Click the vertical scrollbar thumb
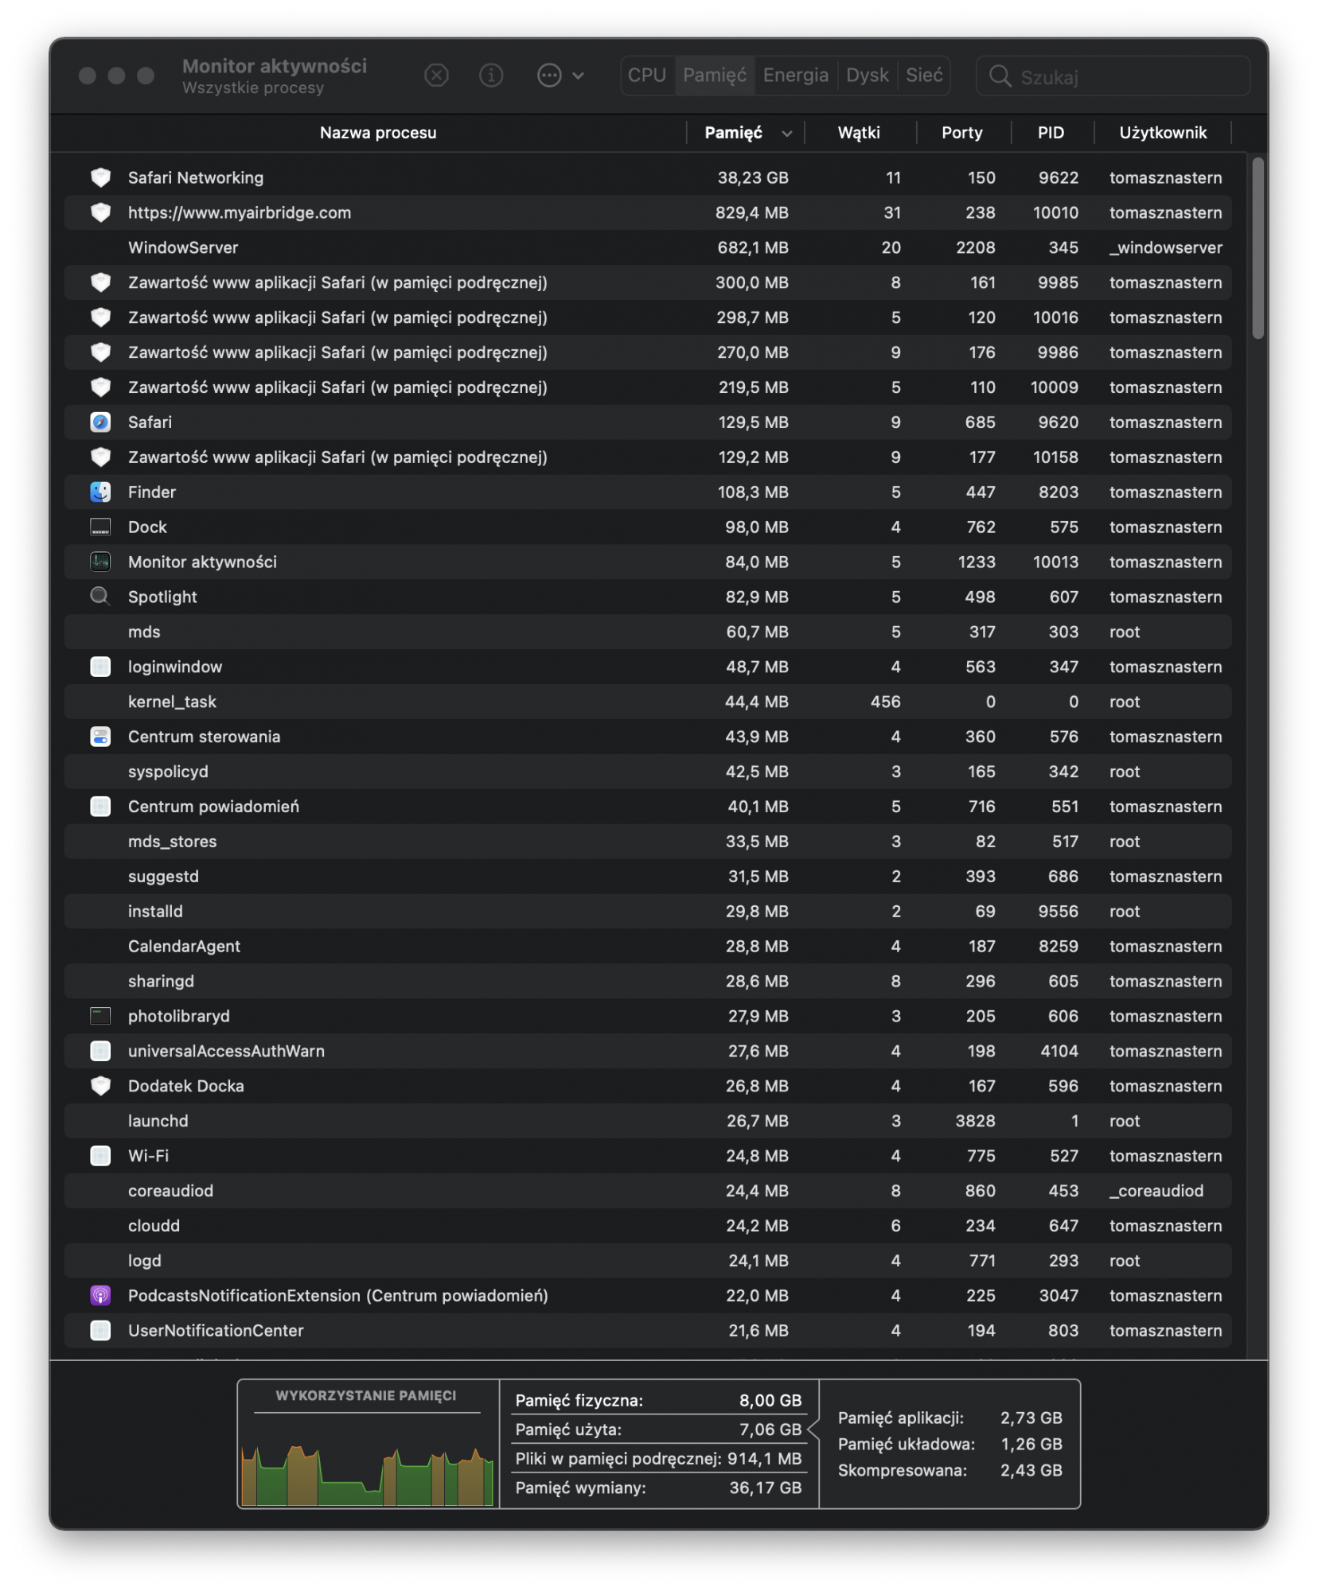The image size is (1318, 1591). click(x=1258, y=248)
